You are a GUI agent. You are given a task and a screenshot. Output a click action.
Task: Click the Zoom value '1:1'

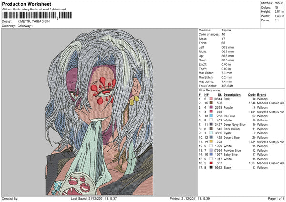(276, 20)
